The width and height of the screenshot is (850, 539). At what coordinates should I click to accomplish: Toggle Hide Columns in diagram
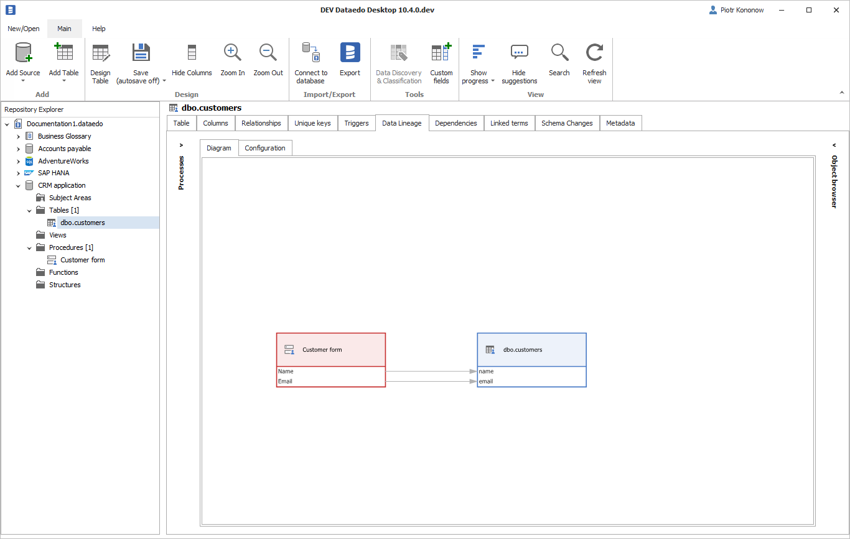pyautogui.click(x=192, y=62)
